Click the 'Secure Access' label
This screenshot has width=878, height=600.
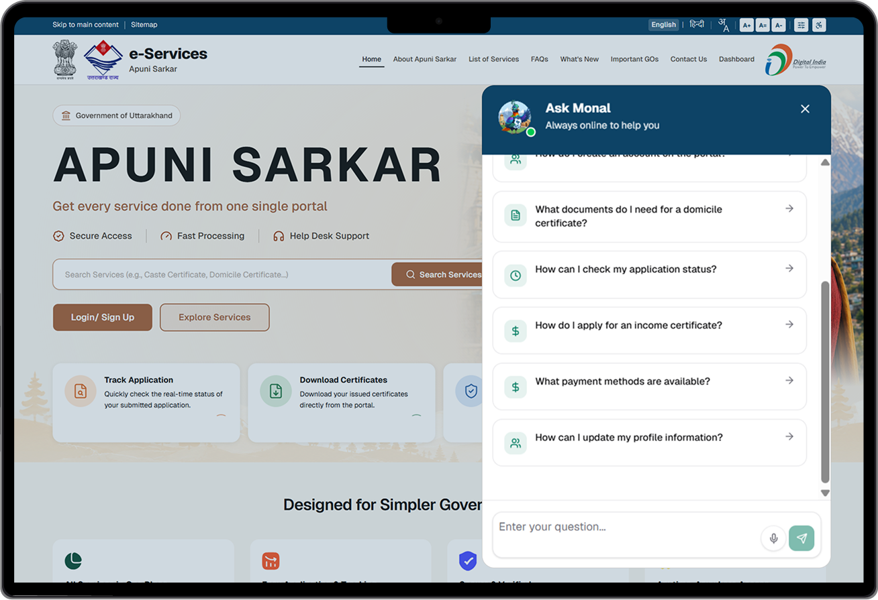pos(101,236)
